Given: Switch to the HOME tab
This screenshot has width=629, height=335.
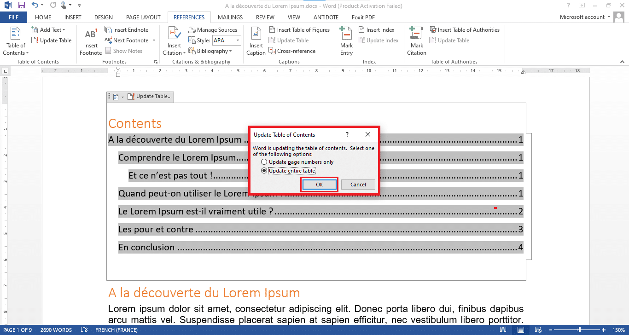Looking at the screenshot, I should [43, 17].
